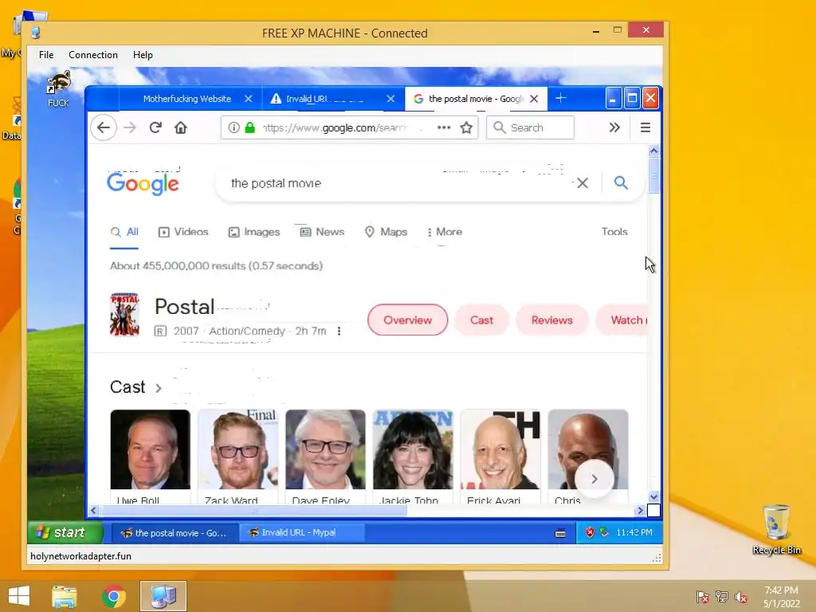This screenshot has height=612, width=816.
Task: Open page actions three-dot menu in address bar
Action: click(444, 127)
